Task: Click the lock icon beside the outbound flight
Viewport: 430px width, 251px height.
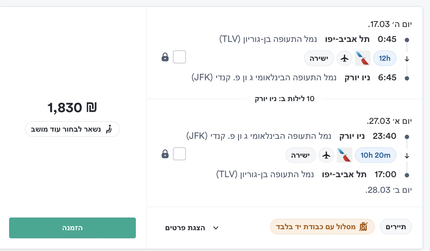Action: tap(165, 57)
